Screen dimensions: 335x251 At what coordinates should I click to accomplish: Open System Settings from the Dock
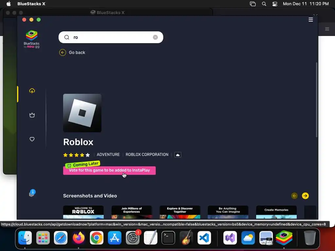pyautogui.click(x=133, y=238)
